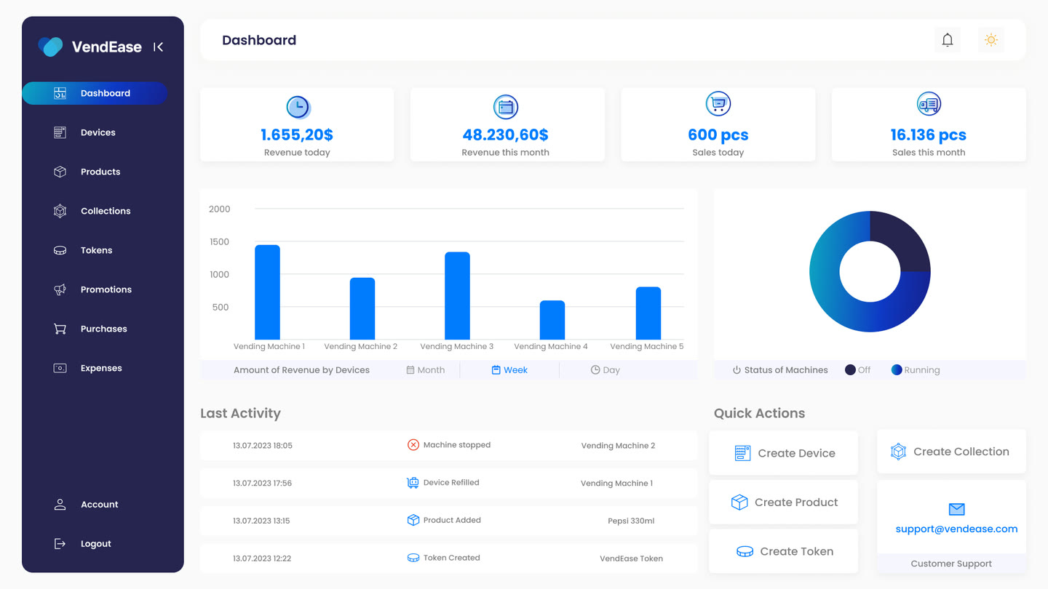Select the Week chart tab
This screenshot has height=589, width=1048.
[x=509, y=370]
